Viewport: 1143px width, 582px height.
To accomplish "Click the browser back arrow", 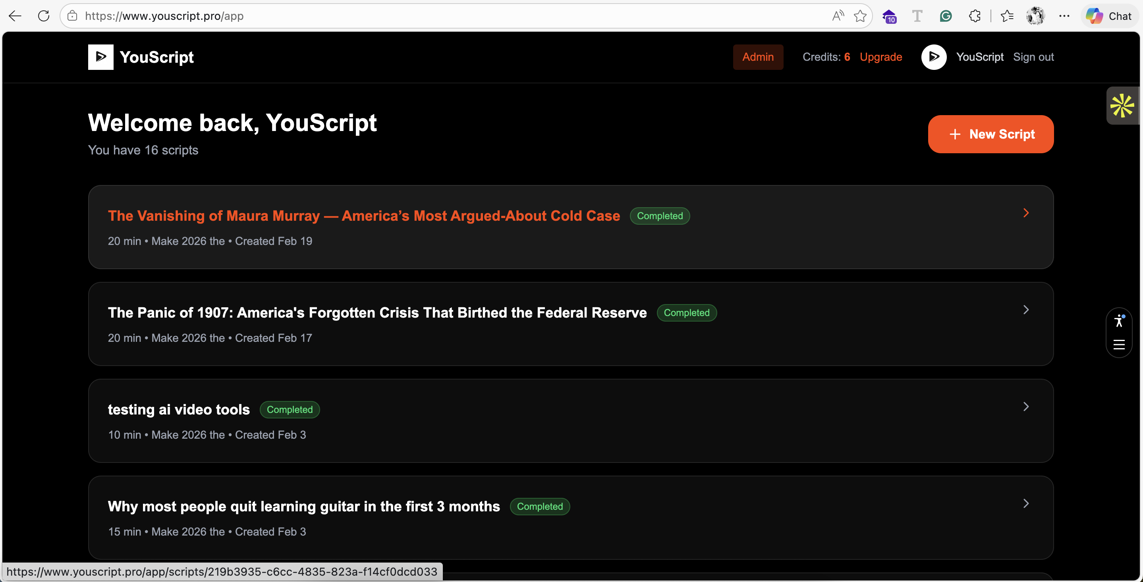I will pyautogui.click(x=15, y=16).
